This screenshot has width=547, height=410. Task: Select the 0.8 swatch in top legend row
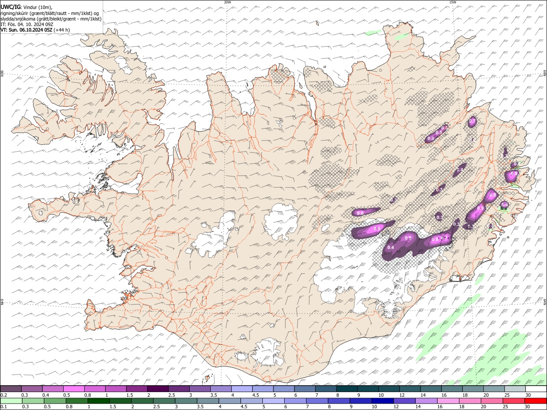[x=95, y=389]
